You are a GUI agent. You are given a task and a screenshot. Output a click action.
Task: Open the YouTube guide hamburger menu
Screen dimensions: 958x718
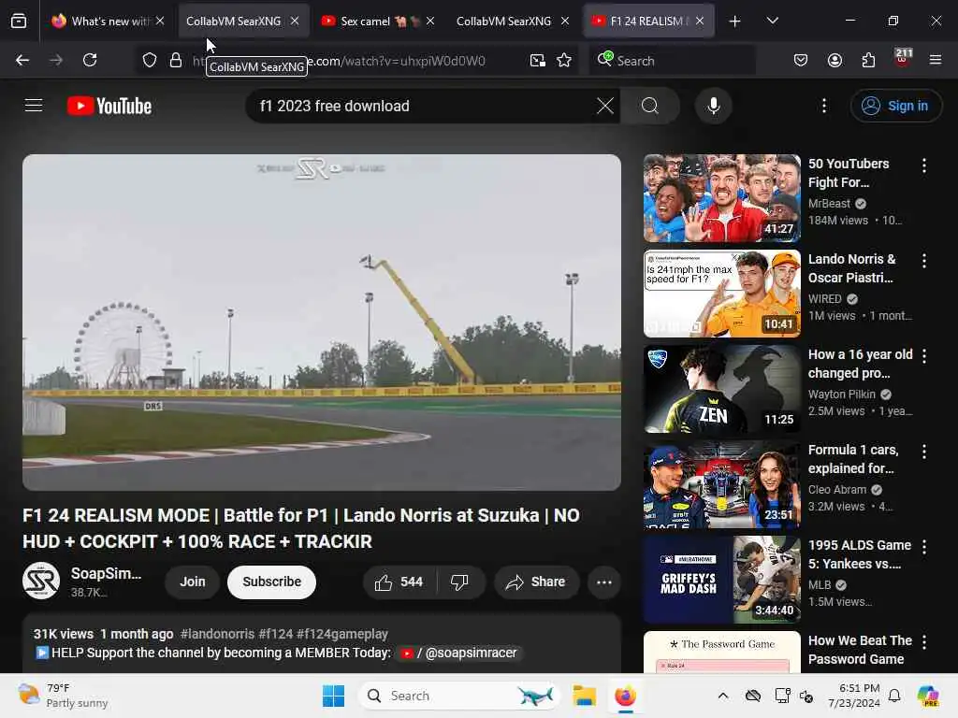[x=34, y=106]
